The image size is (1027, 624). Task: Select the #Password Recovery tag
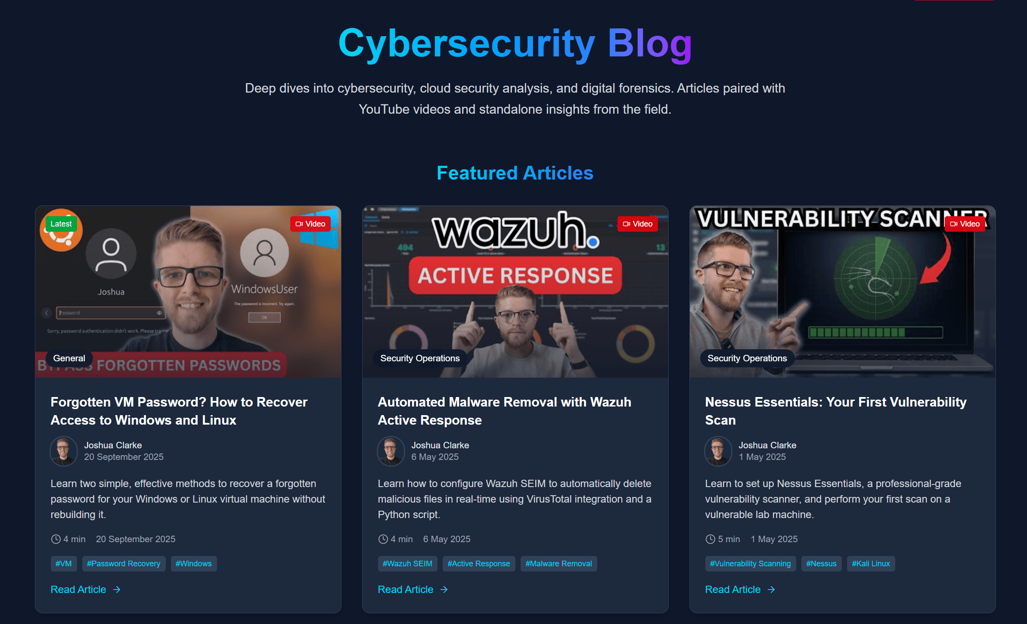[x=124, y=564]
